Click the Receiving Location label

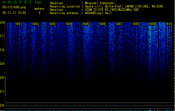[65, 6]
